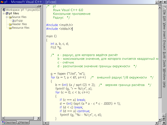The width and height of the screenshot is (167, 125).
Task: Open the Build menu
Action: point(164,55)
